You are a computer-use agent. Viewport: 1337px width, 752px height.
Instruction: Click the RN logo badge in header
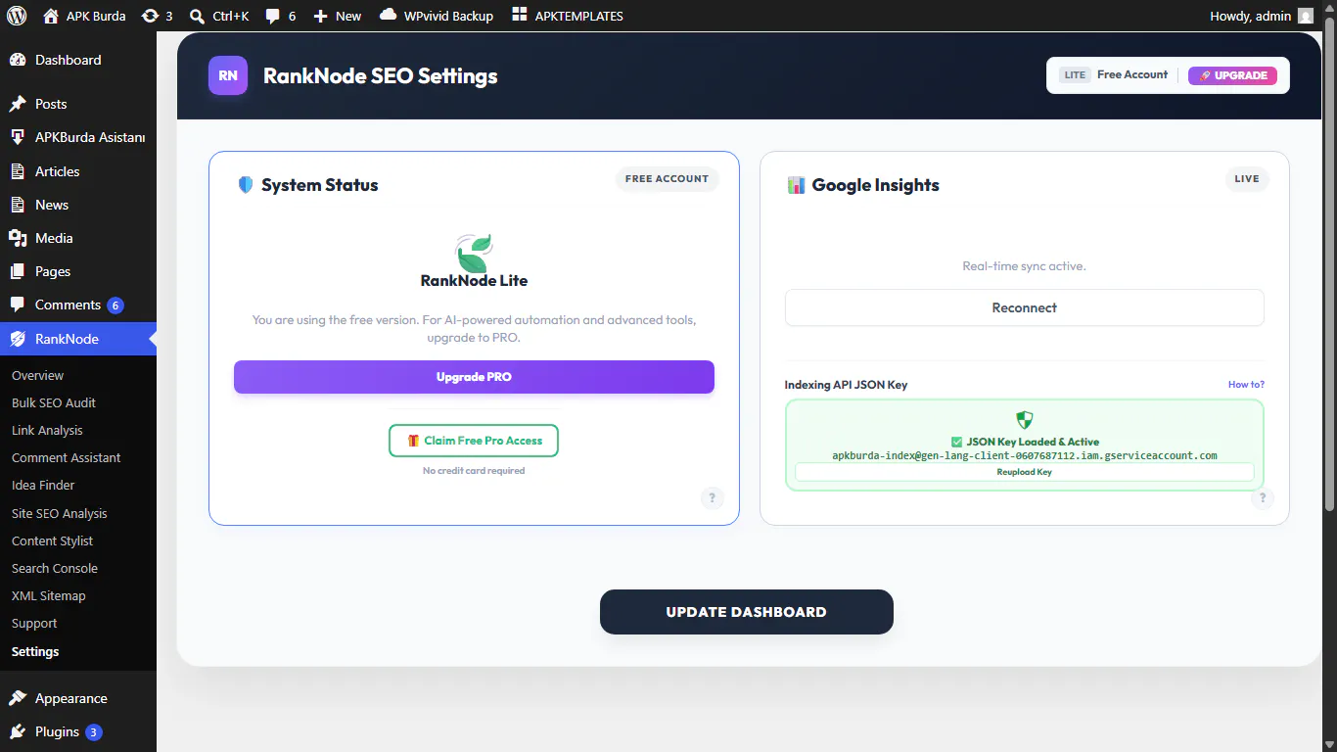click(228, 75)
